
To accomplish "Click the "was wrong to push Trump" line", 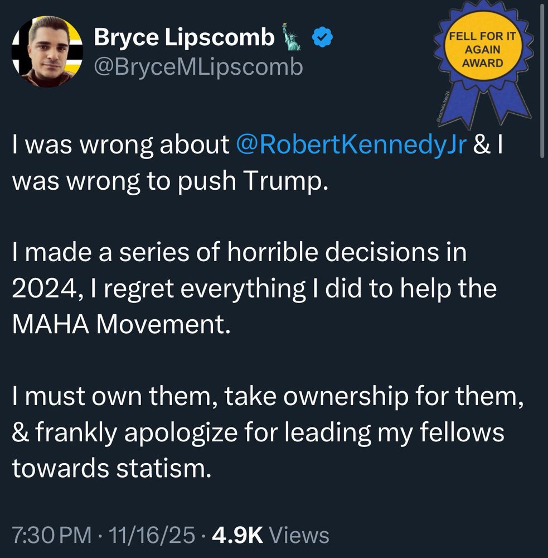I will pos(167,181).
